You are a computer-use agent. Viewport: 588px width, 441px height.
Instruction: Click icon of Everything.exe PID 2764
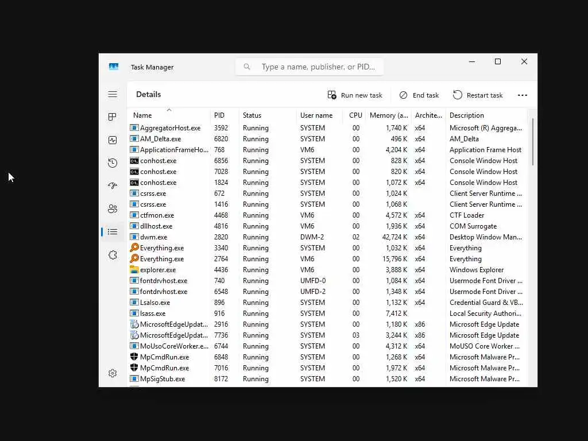(x=134, y=259)
